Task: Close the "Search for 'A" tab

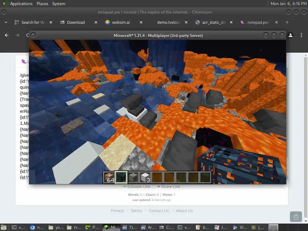Action: click(51, 22)
